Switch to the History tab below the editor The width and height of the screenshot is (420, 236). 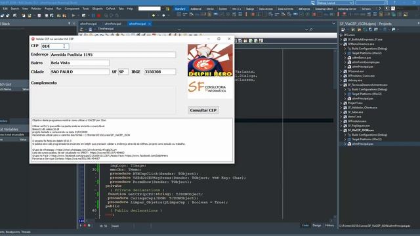point(329,226)
